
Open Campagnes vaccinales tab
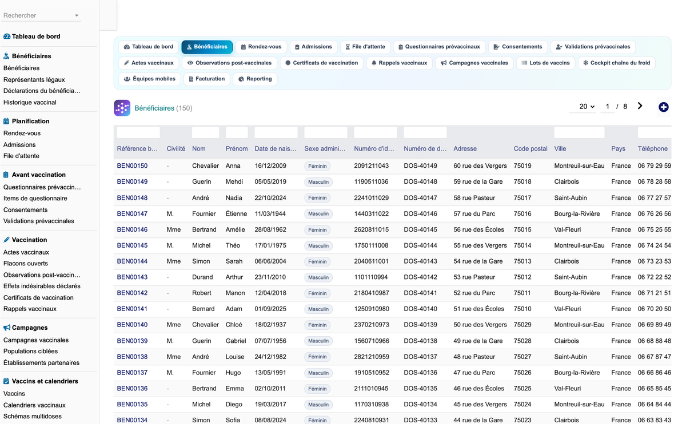[x=474, y=63]
